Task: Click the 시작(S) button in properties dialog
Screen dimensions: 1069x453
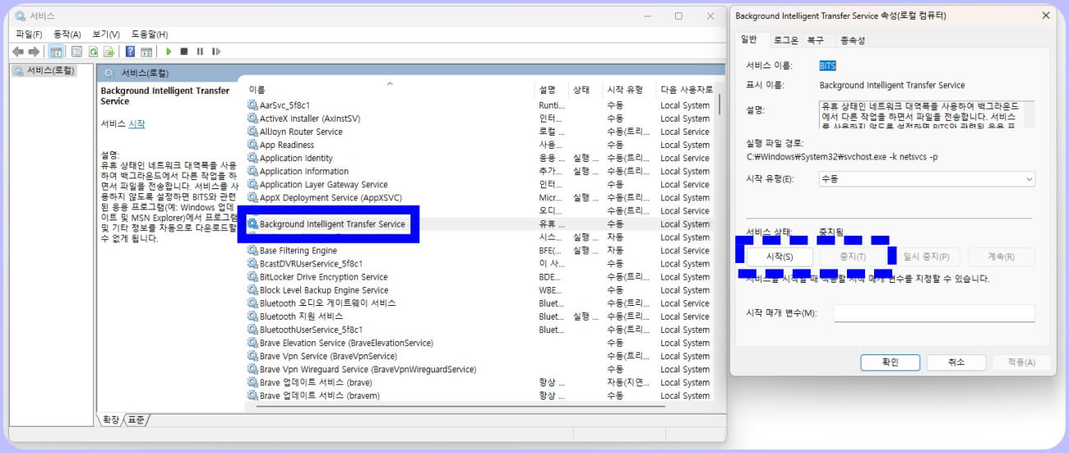Action: pyautogui.click(x=779, y=257)
